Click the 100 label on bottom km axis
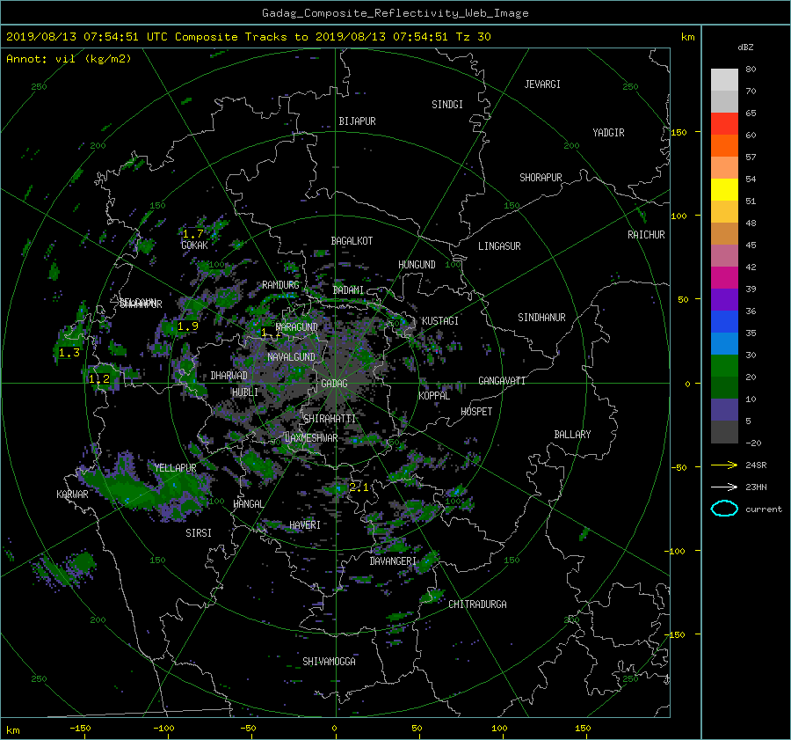This screenshot has width=791, height=740. coord(499,729)
